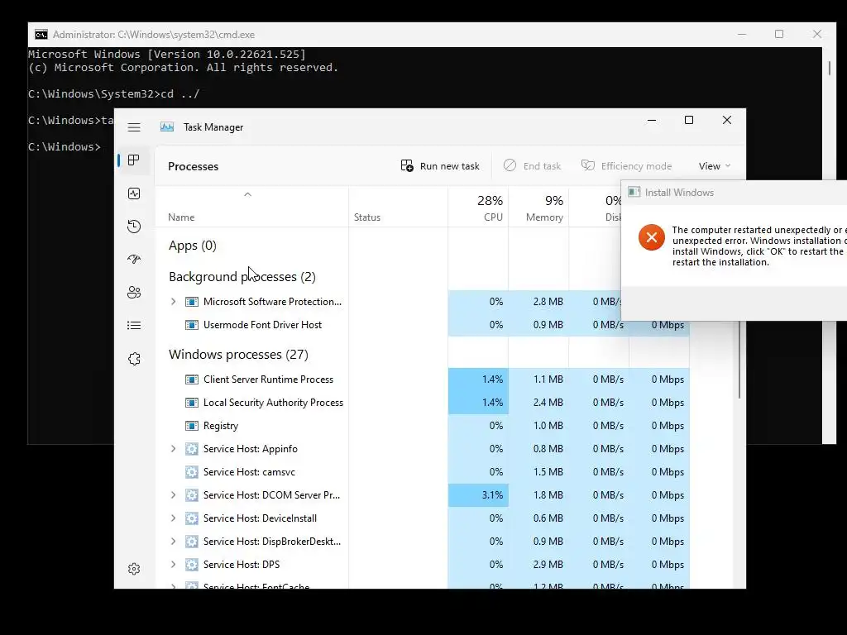Viewport: 847px width, 635px height.
Task: Select the Processes page icon in sidebar
Action: 134,160
